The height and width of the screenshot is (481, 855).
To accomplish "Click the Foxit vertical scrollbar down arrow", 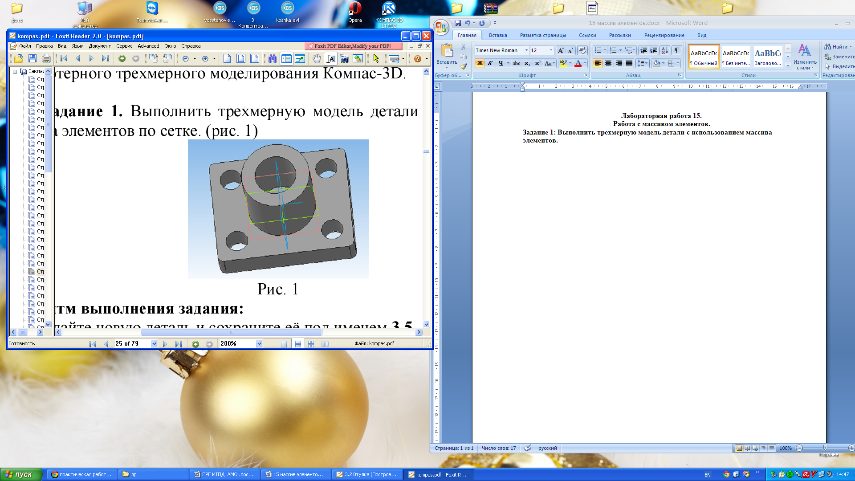I will [426, 325].
